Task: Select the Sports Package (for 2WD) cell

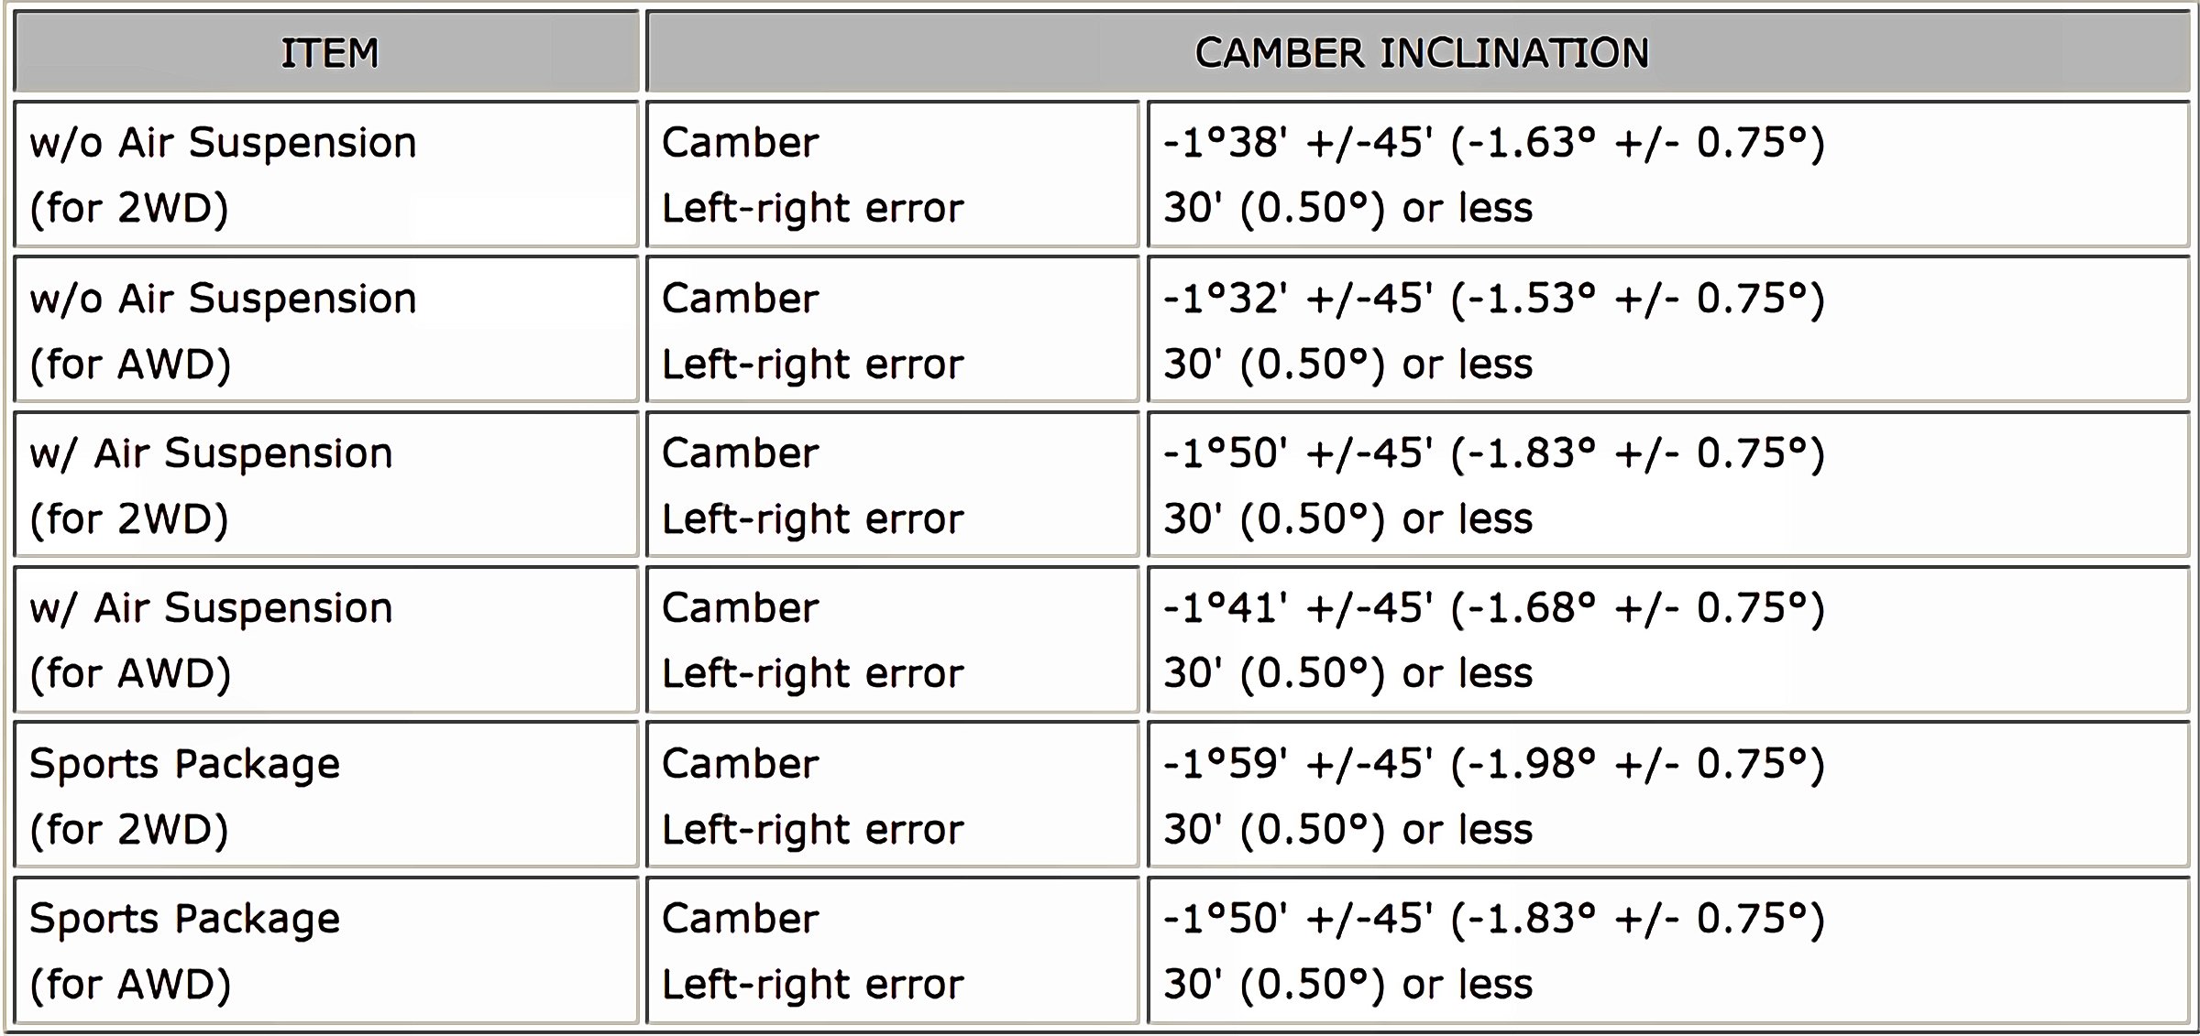Action: pyautogui.click(x=325, y=796)
